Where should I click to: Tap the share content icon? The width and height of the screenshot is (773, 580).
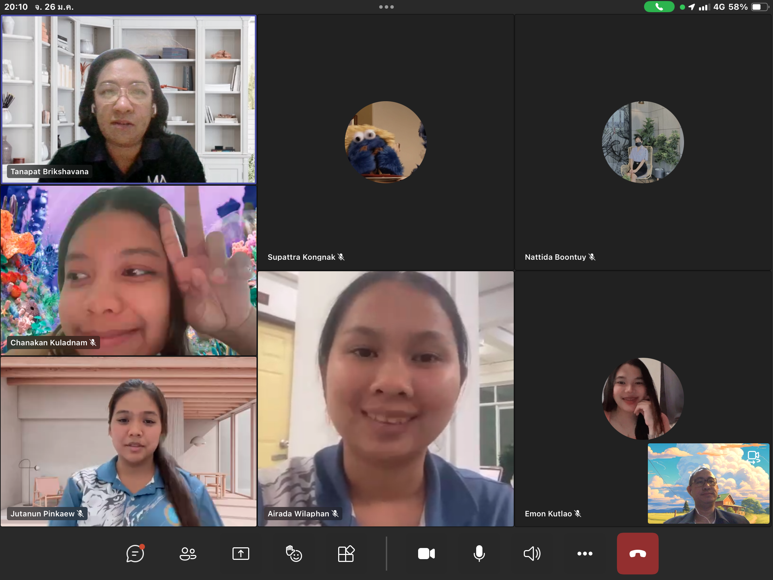(241, 554)
